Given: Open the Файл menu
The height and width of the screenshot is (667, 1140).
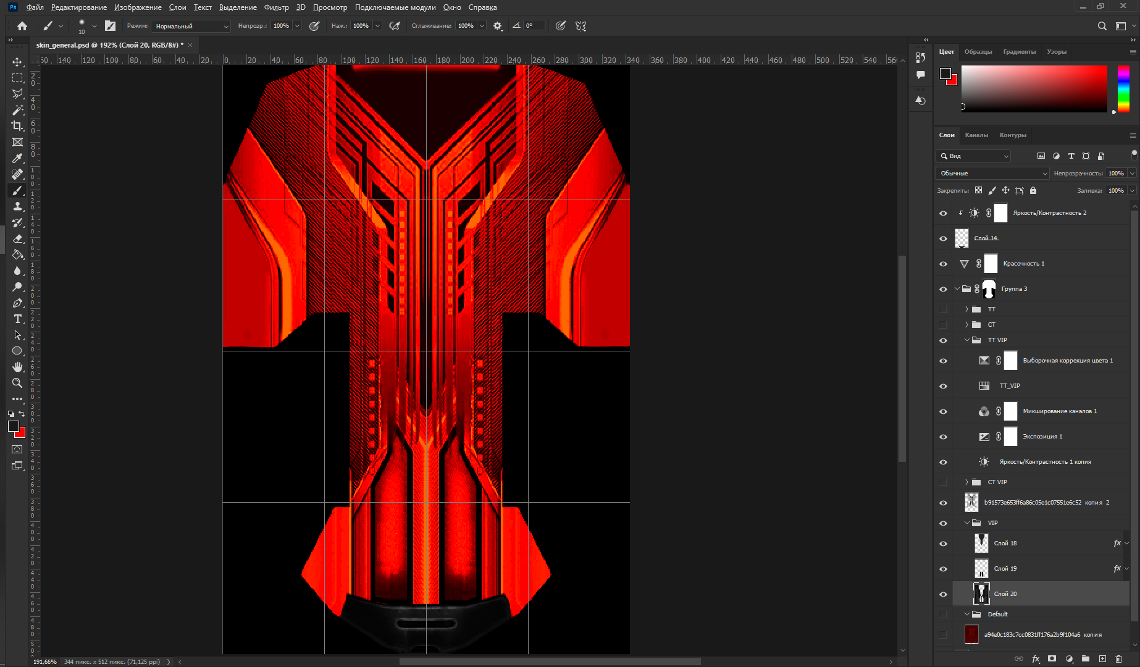Looking at the screenshot, I should [x=35, y=7].
